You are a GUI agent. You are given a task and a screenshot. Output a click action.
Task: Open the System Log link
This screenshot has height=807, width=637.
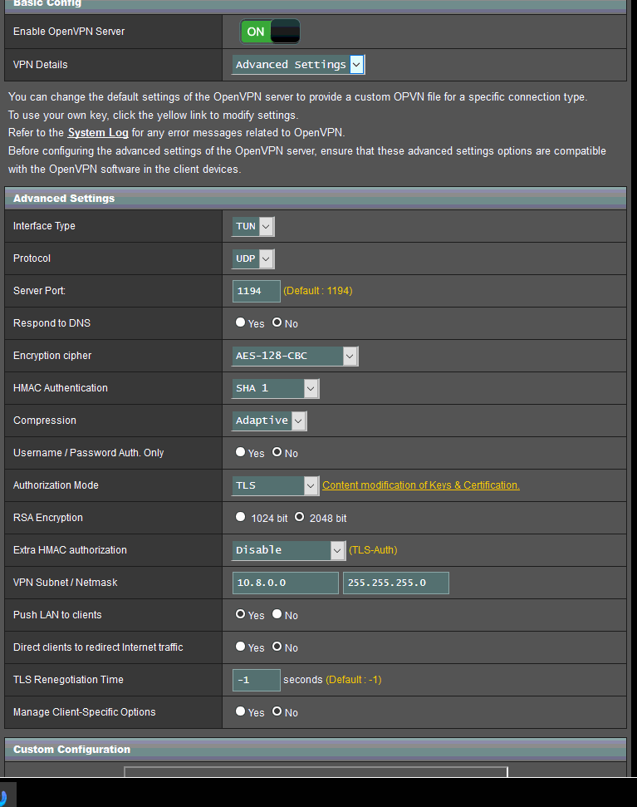click(98, 132)
